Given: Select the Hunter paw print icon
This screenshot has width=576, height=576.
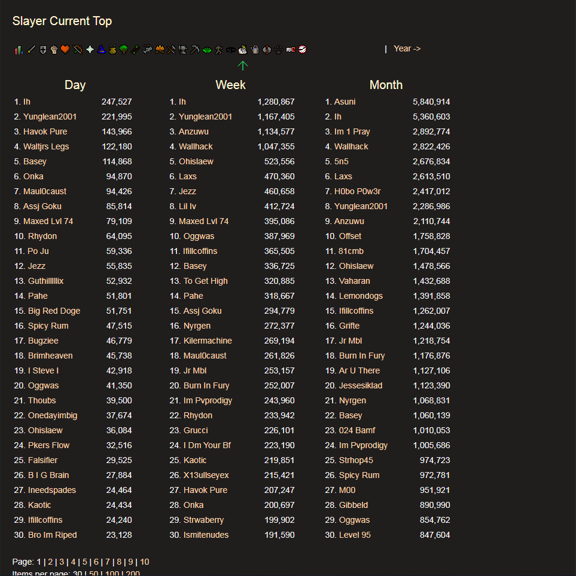Looking at the screenshot, I should pyautogui.click(x=279, y=50).
